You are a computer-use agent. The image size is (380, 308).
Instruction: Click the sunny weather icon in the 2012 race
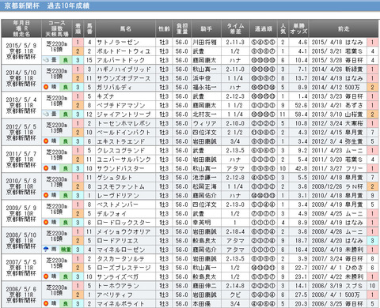[46, 141]
